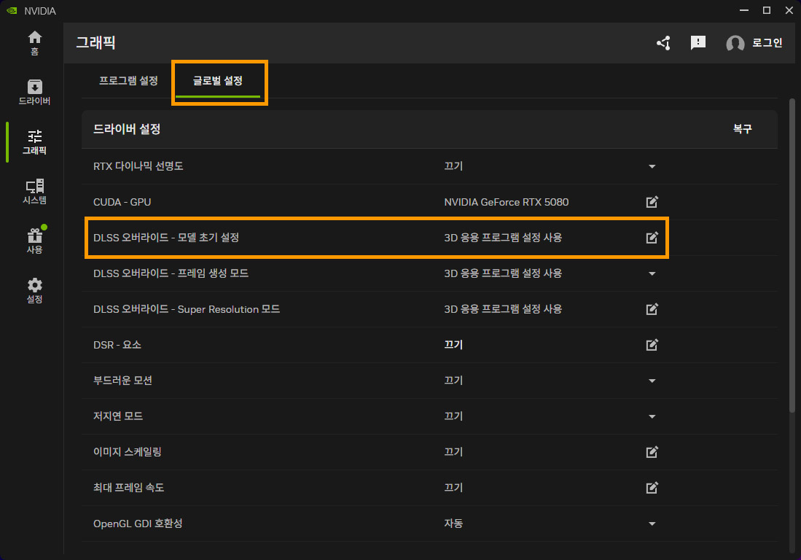This screenshot has width=801, height=560.
Task: Click the 최대 프레임 속도 label
Action: pyautogui.click(x=128, y=488)
